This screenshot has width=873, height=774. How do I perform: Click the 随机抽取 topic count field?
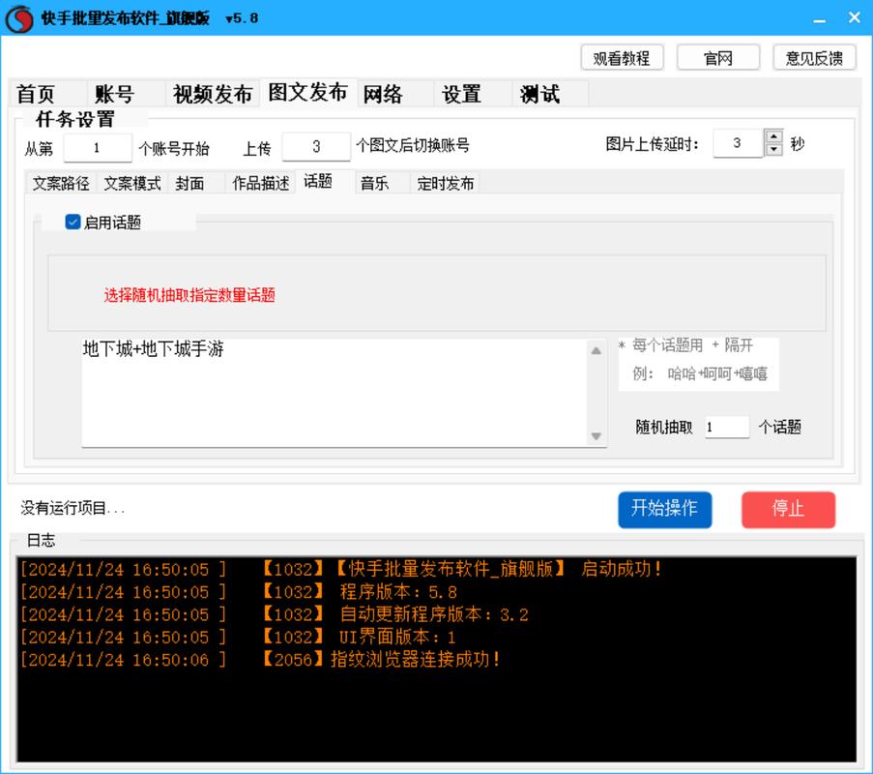tap(727, 428)
